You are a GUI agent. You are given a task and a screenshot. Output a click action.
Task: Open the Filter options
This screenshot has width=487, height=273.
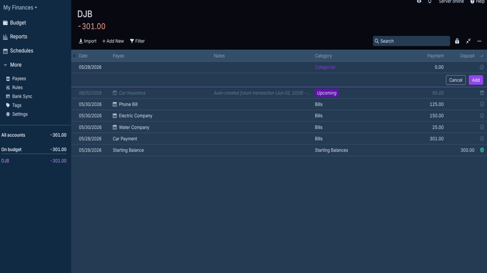click(x=137, y=41)
